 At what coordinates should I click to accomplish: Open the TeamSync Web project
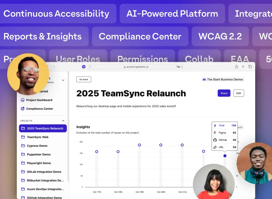tap(38, 137)
